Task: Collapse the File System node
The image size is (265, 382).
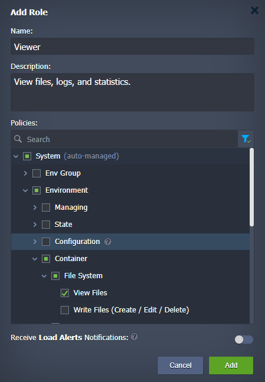Action: click(44, 276)
